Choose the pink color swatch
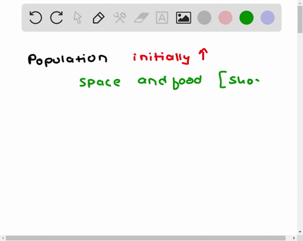Image resolution: width=303 pixels, height=241 pixels. (225, 18)
